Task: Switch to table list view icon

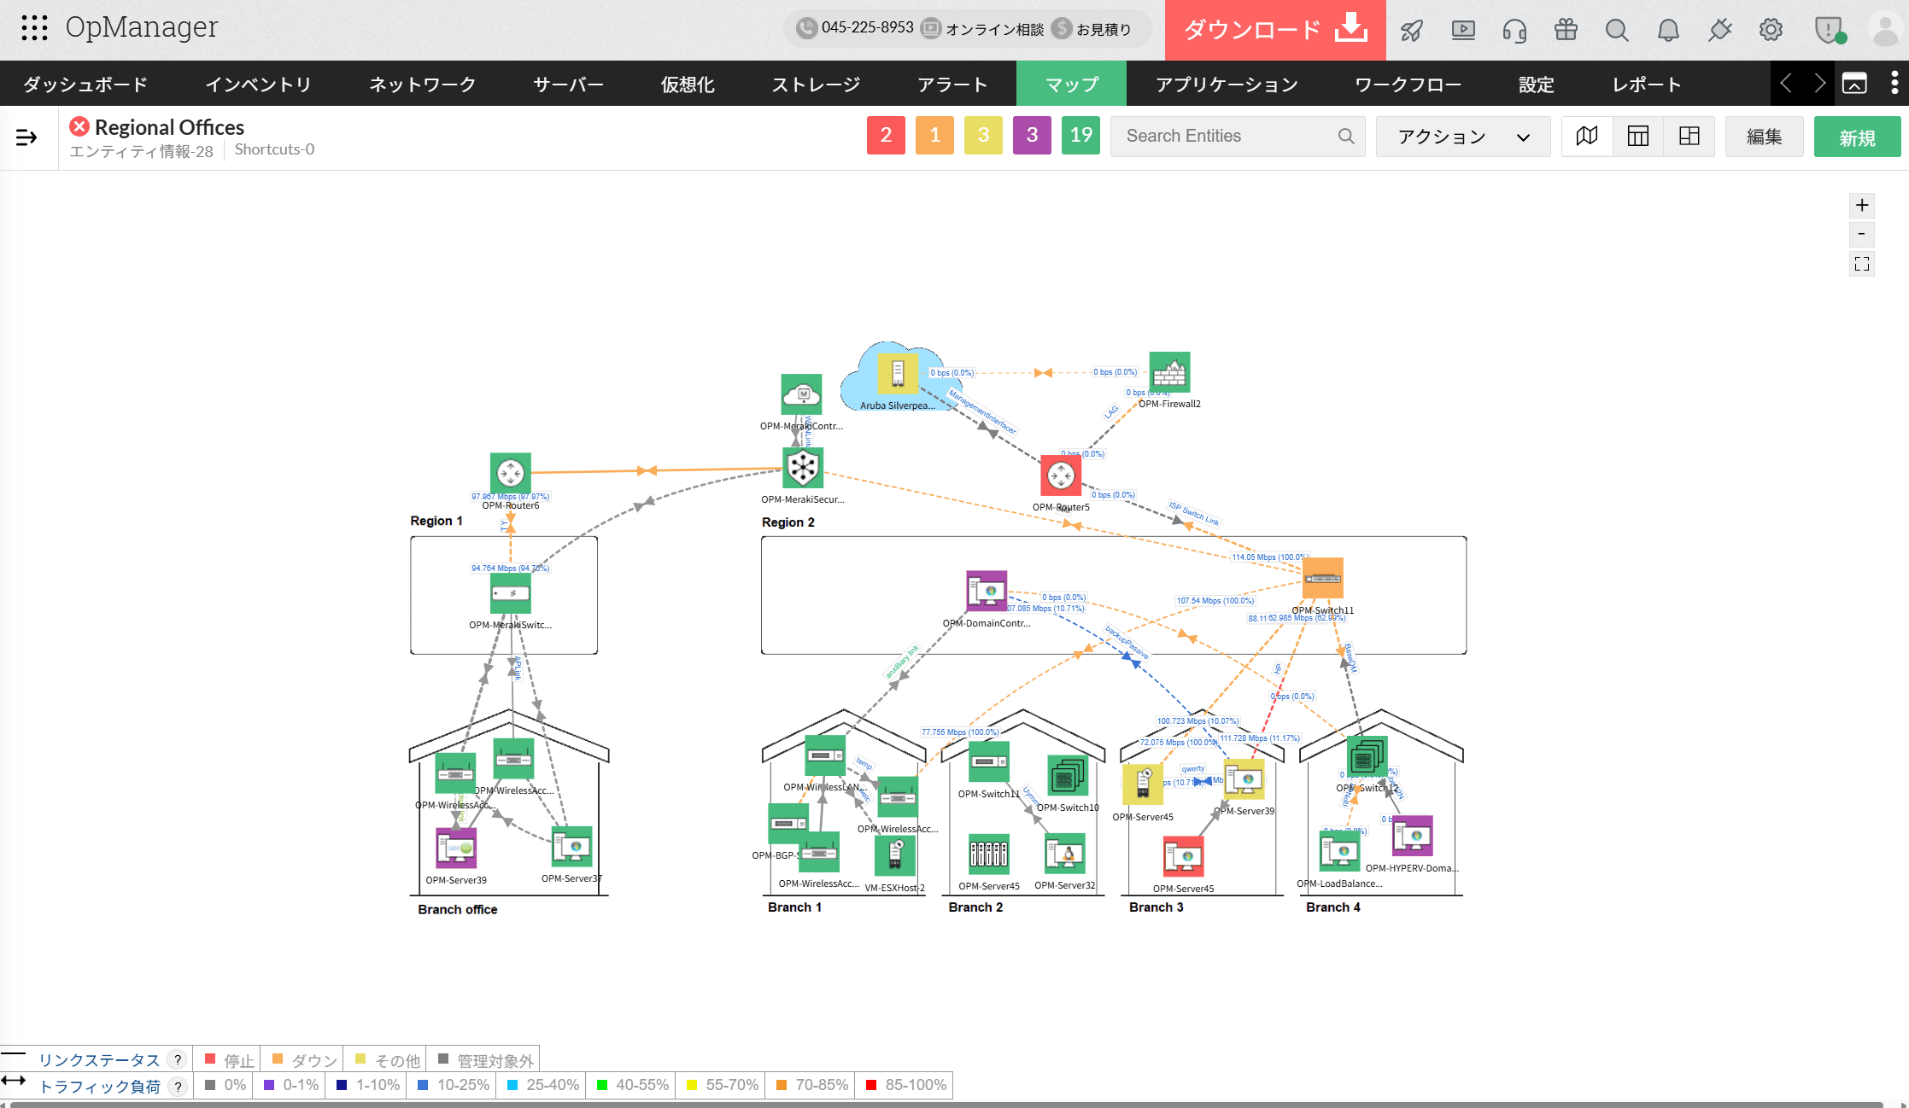Action: pyautogui.click(x=1638, y=137)
